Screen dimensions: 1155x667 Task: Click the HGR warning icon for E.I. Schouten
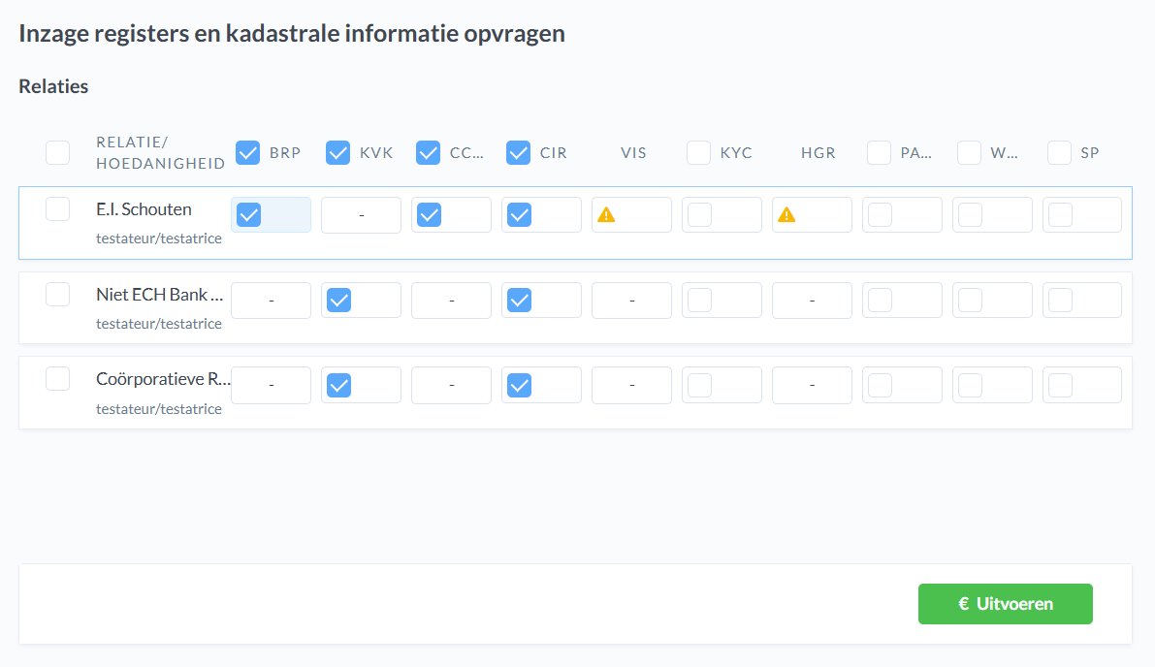(786, 215)
